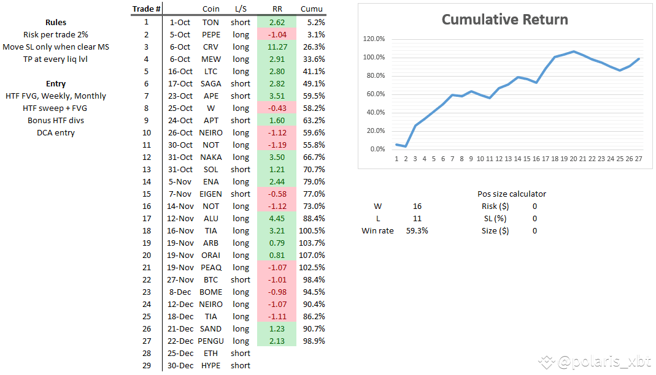The width and height of the screenshot is (656, 375).
Task: Click the red -0.43 RR cell for W
Action: [277, 108]
